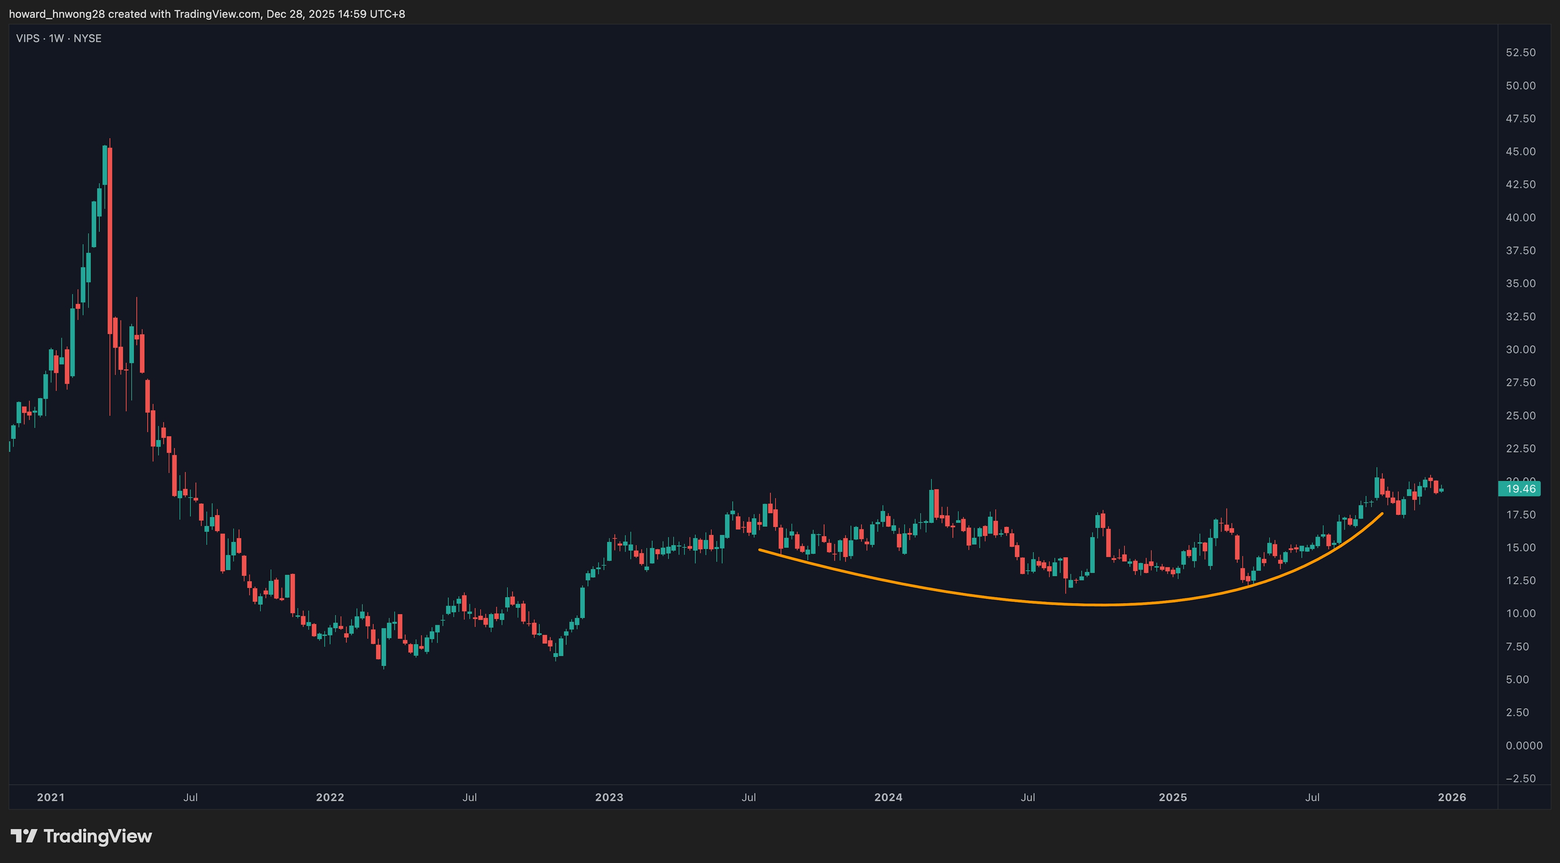
Task: Click the TradingView wordmark at bottom left
Action: (x=97, y=836)
